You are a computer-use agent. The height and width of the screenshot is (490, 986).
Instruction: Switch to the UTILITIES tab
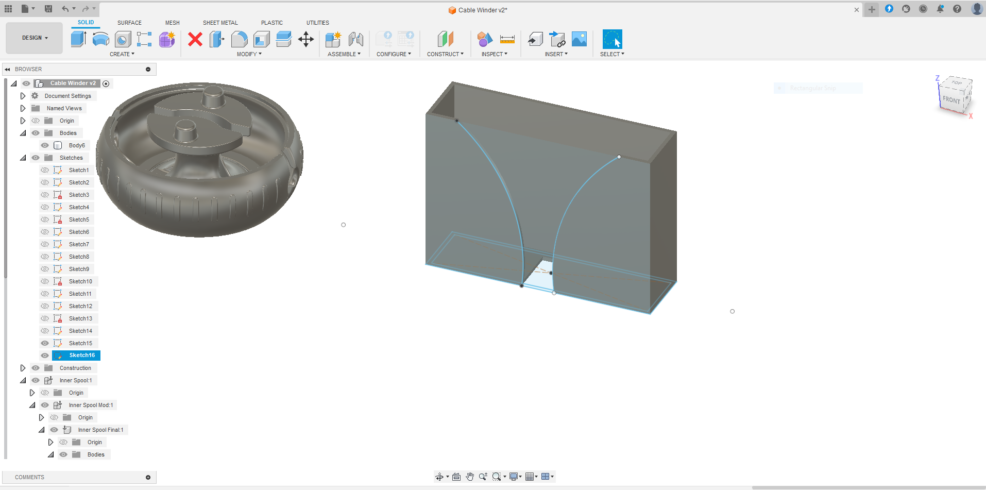pos(318,23)
